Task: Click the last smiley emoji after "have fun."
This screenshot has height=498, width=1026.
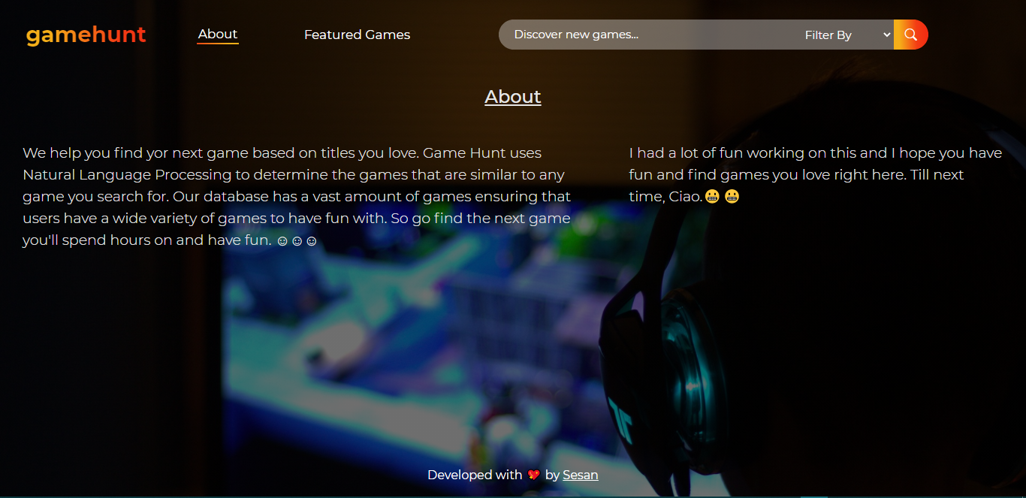Action: click(x=312, y=241)
